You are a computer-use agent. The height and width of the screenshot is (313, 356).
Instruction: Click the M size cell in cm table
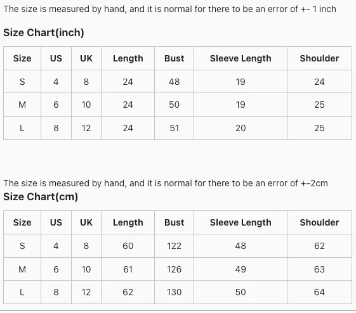pyautogui.click(x=22, y=269)
